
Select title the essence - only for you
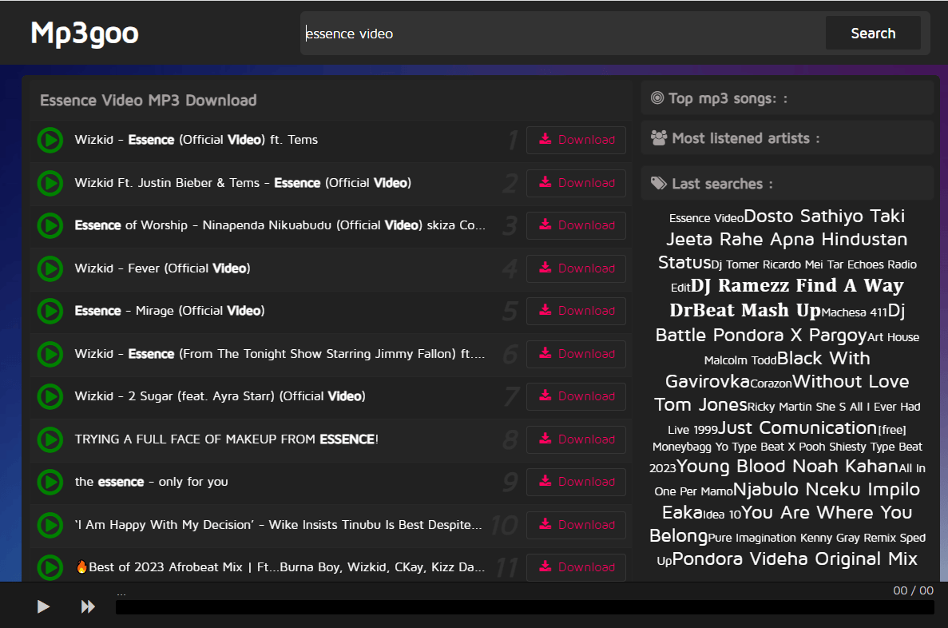151,482
